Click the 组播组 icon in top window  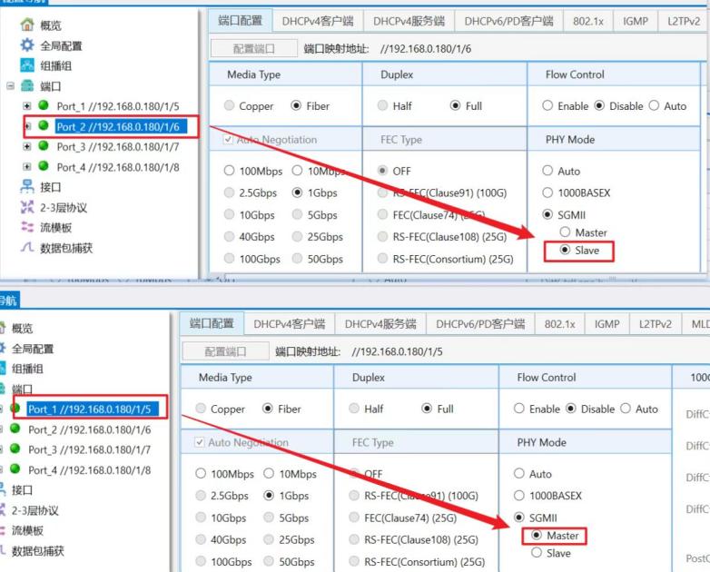(x=27, y=65)
